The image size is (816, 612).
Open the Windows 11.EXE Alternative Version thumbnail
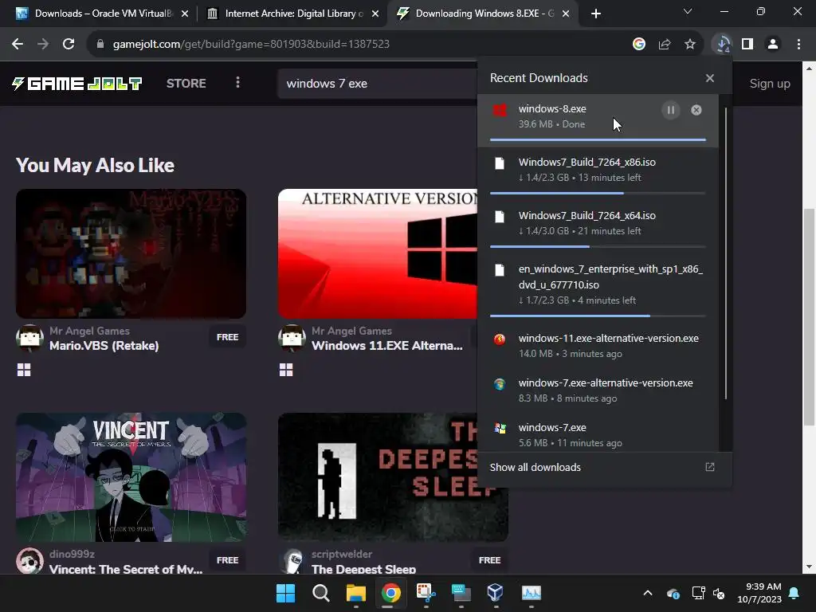click(x=377, y=253)
